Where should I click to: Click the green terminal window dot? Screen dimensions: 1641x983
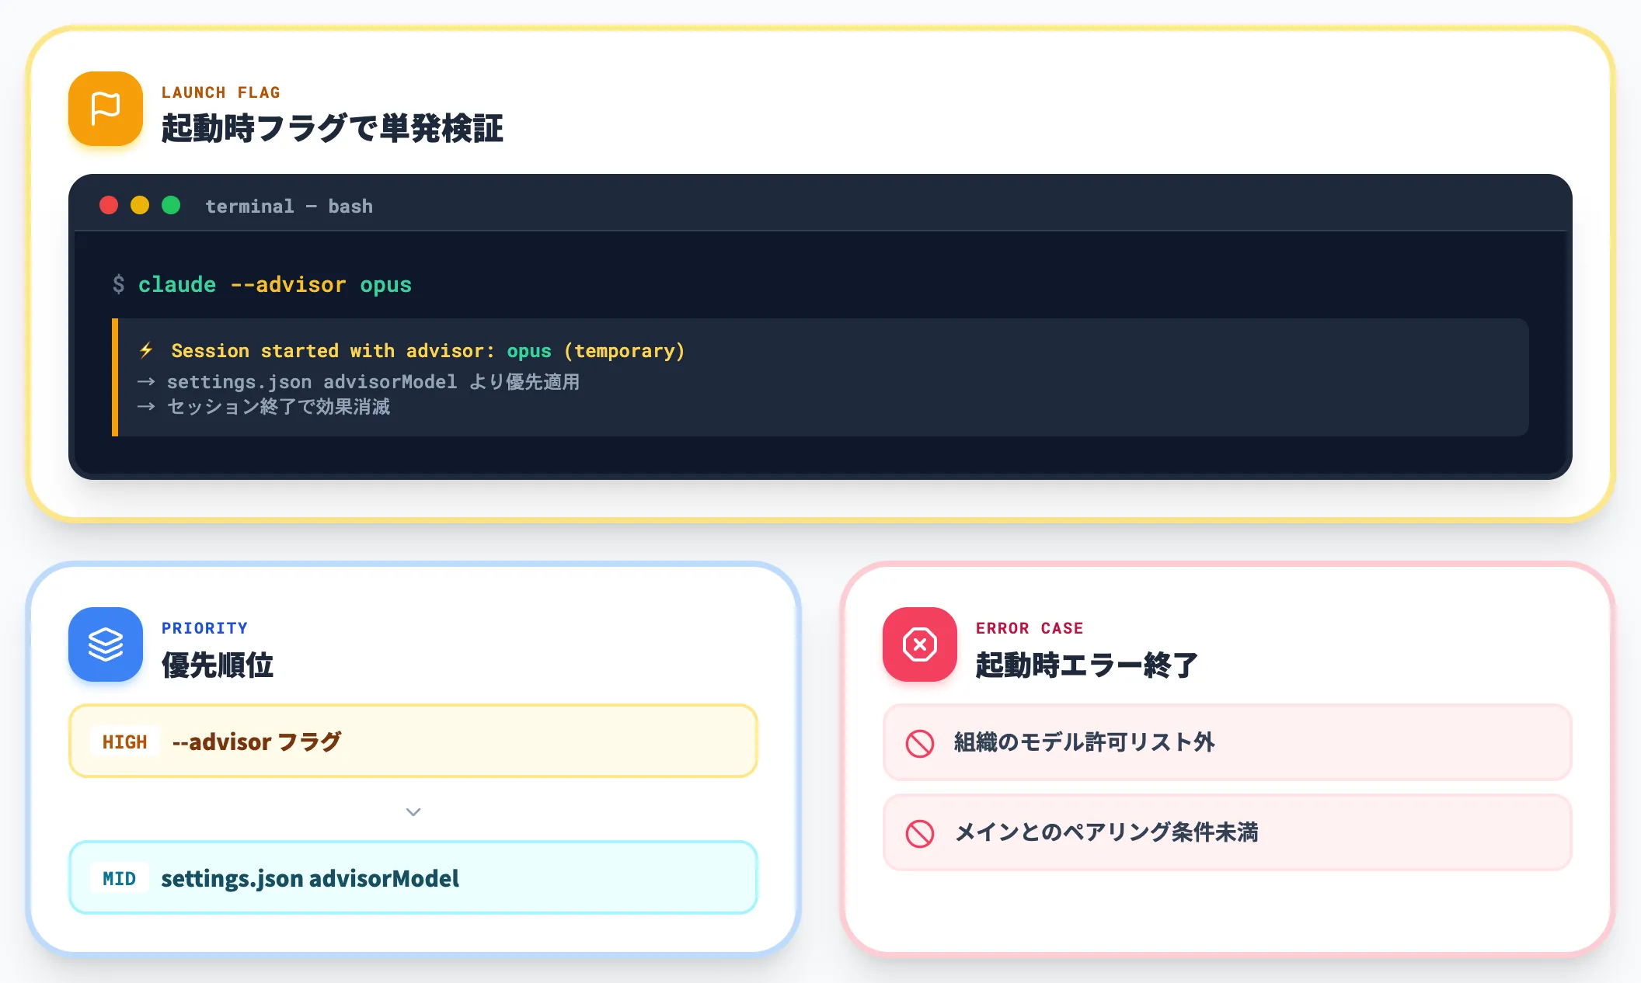pyautogui.click(x=171, y=205)
